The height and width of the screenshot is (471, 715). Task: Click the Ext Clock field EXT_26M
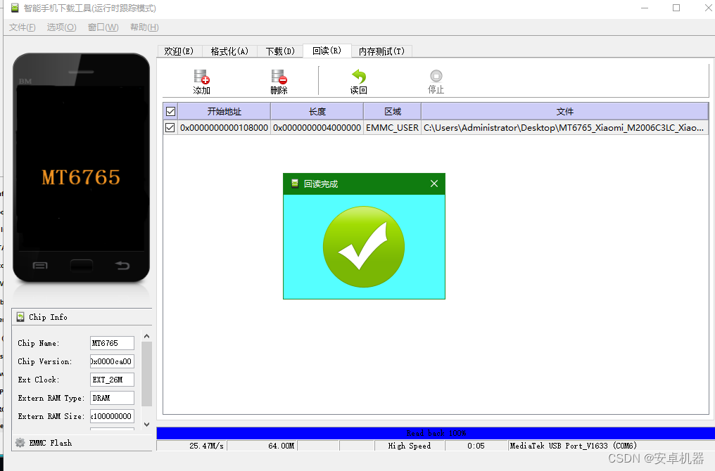pos(112,380)
